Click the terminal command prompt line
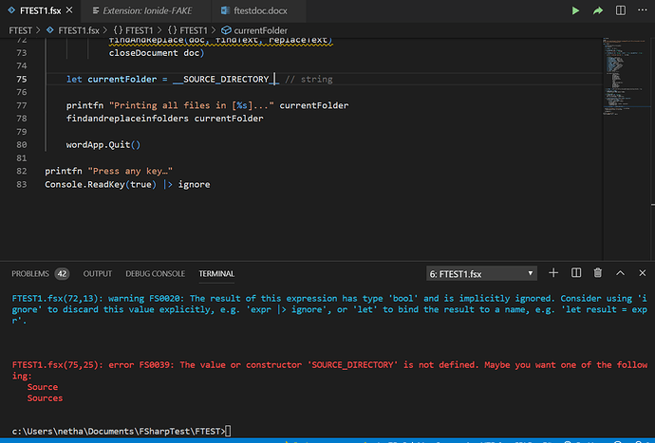The height and width of the screenshot is (443, 655). (119, 432)
